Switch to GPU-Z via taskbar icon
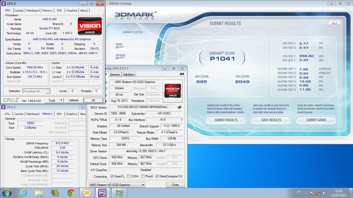The width and height of the screenshot is (353, 198). coord(119,193)
